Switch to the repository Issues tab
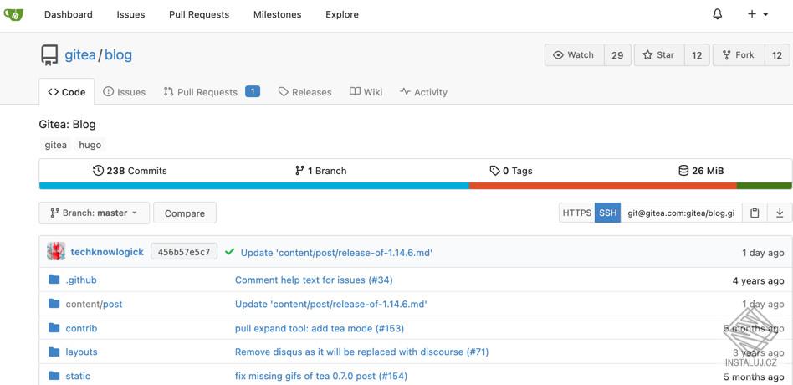The width and height of the screenshot is (793, 385). (x=125, y=92)
